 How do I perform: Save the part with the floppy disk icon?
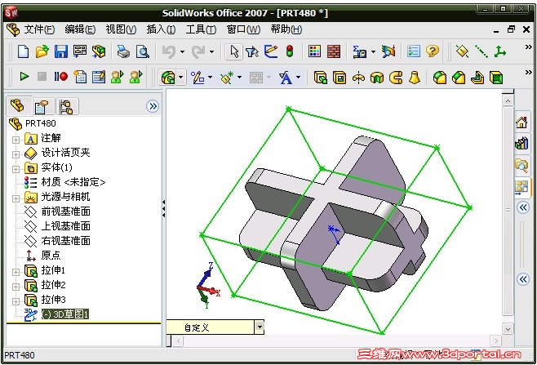tap(61, 51)
